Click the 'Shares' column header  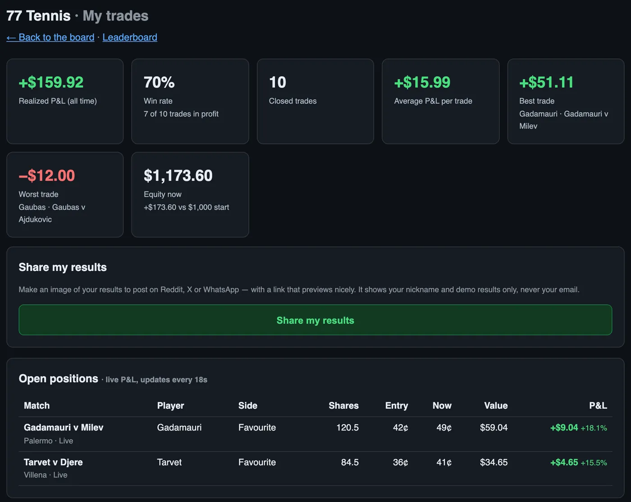click(x=344, y=406)
